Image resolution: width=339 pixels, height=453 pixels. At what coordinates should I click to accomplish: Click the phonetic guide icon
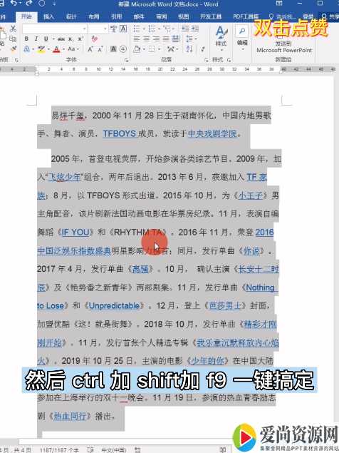(x=114, y=29)
